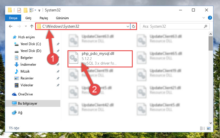
Task: Click the Refresh button beside address bar
Action: tap(133, 26)
